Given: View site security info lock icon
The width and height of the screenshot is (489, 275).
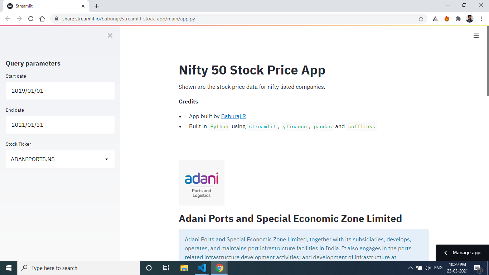Looking at the screenshot, I should pyautogui.click(x=57, y=19).
